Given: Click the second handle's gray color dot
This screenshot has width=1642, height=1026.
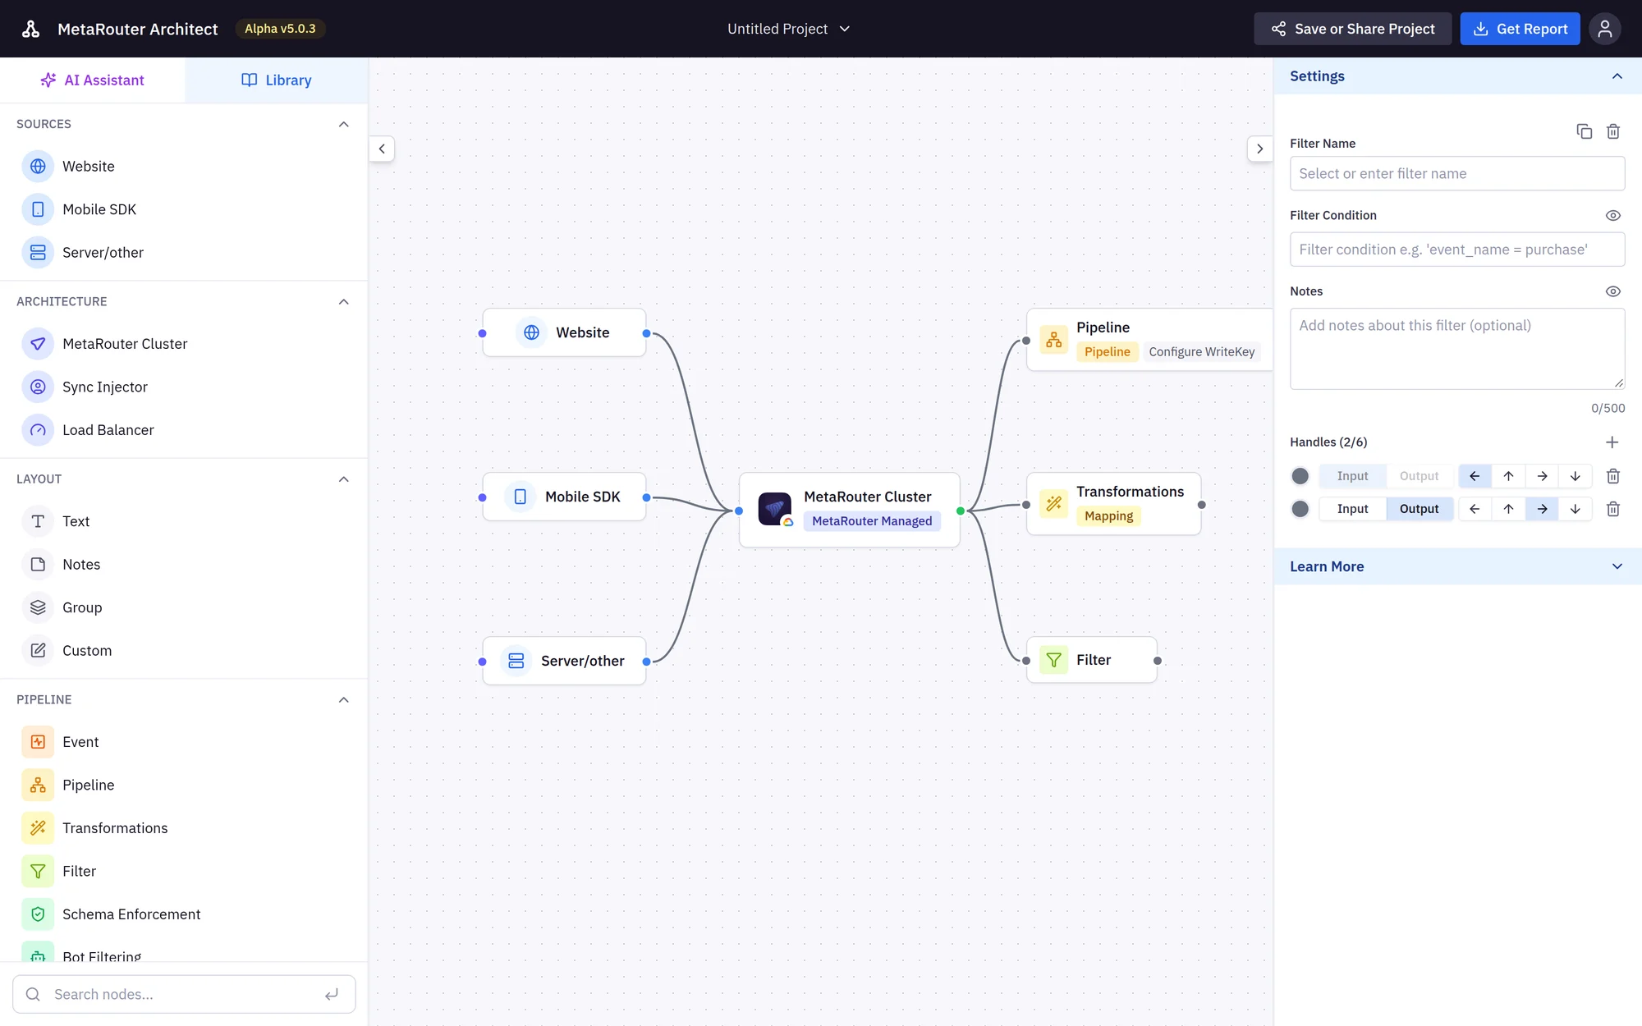Looking at the screenshot, I should coord(1300,509).
